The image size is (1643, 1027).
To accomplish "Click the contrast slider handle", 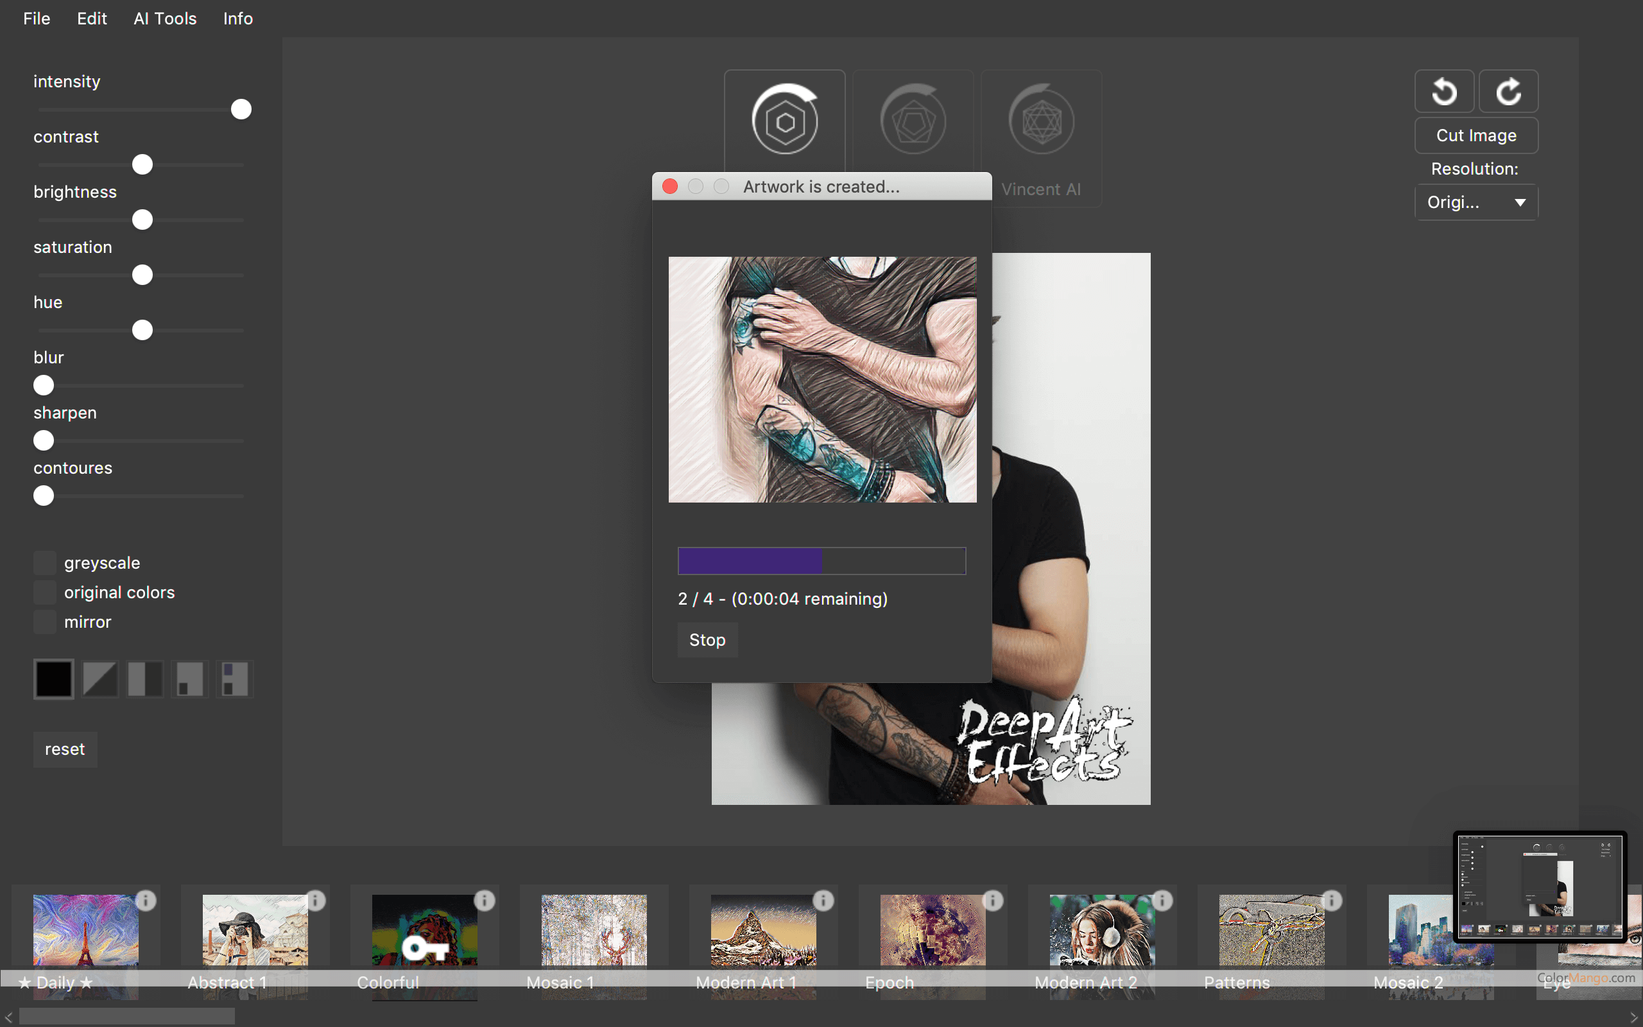I will coord(142,164).
